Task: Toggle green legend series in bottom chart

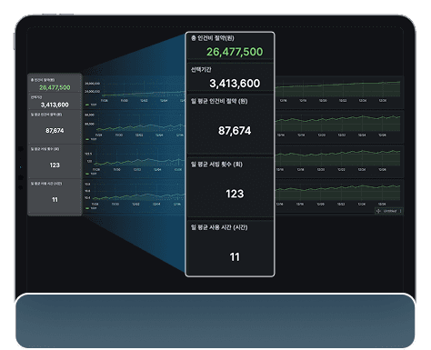Action: click(91, 208)
